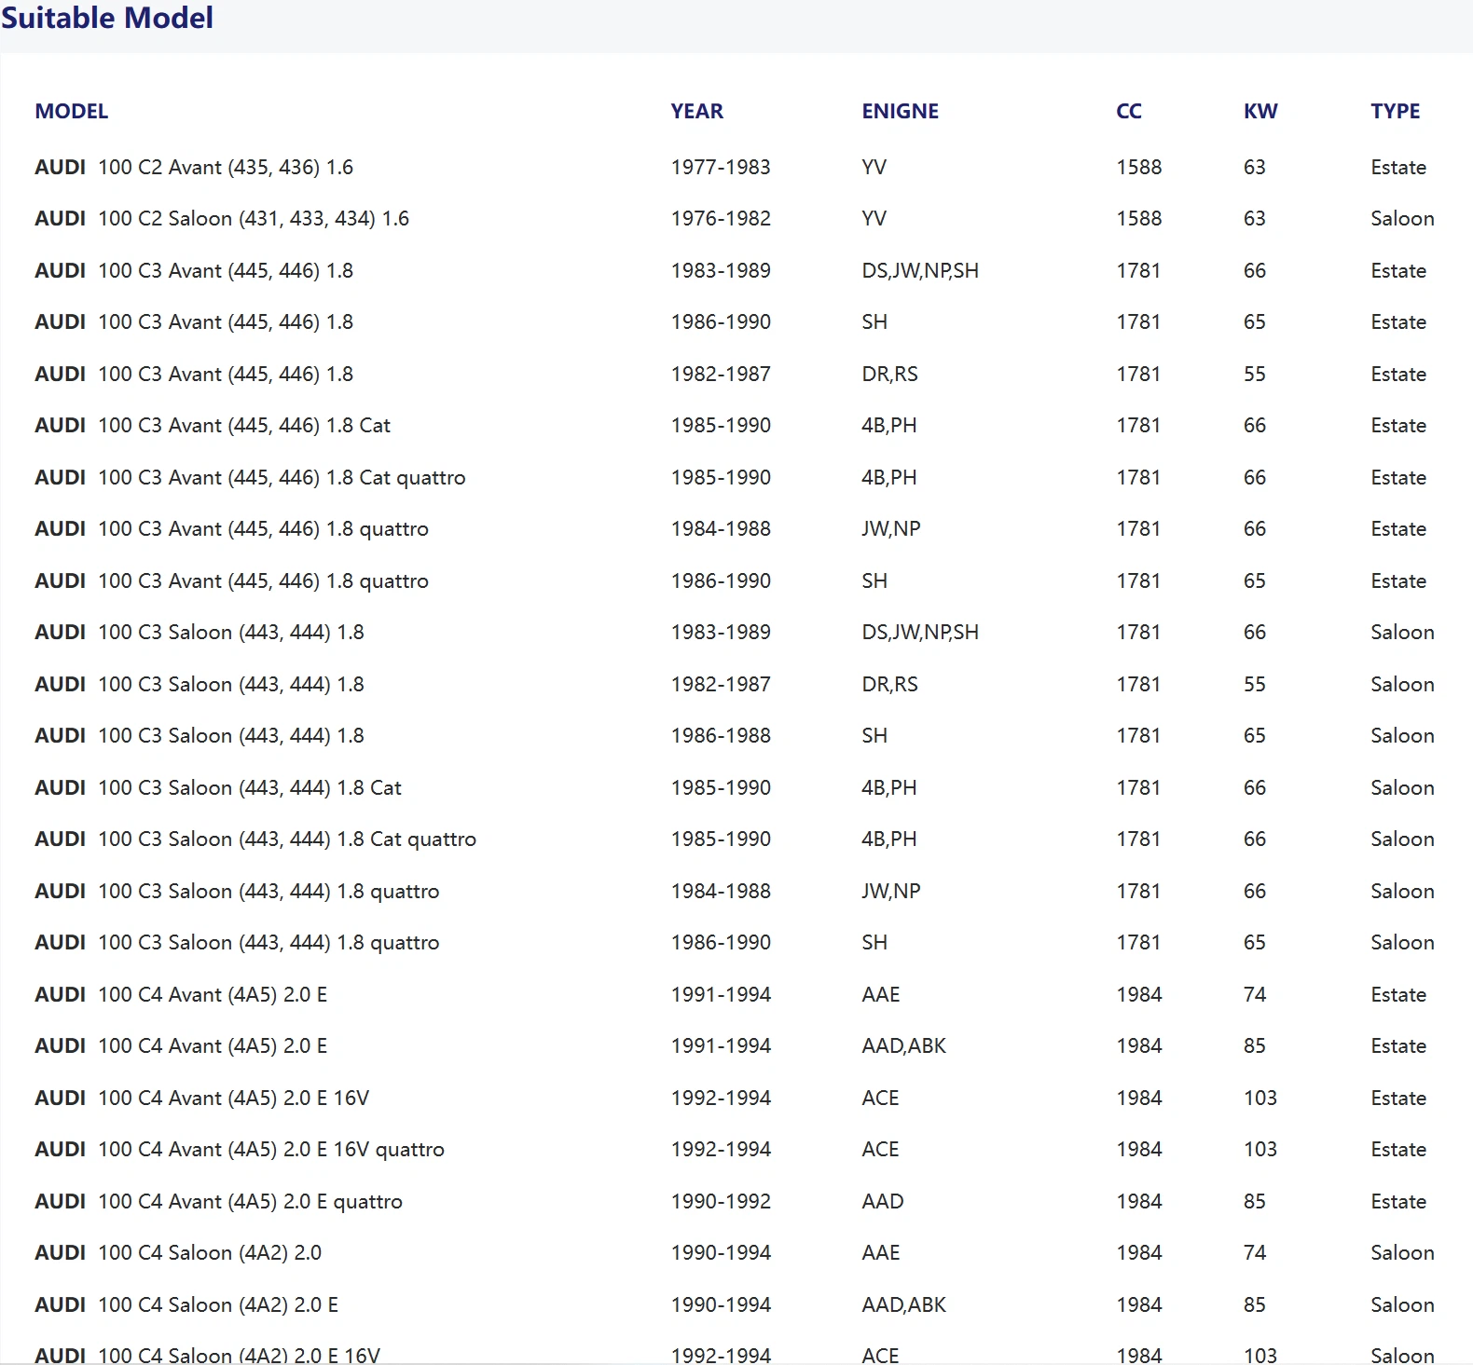The height and width of the screenshot is (1365, 1473).
Task: Click the 103 KW value in the C4 Avant 16V quattro row
Action: (x=1260, y=1150)
